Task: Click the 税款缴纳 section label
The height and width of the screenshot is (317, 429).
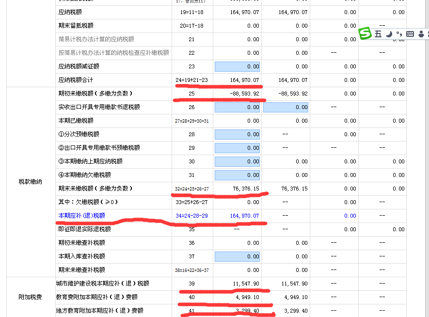Action: (x=31, y=182)
